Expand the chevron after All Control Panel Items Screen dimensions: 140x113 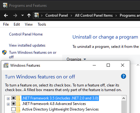tap(116, 15)
